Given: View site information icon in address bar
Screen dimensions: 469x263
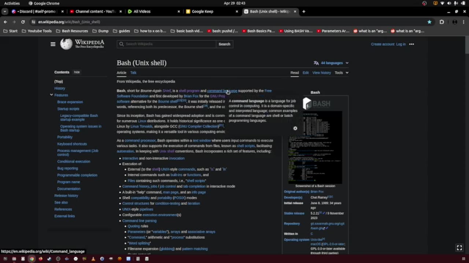Looking at the screenshot, I should (33, 22).
